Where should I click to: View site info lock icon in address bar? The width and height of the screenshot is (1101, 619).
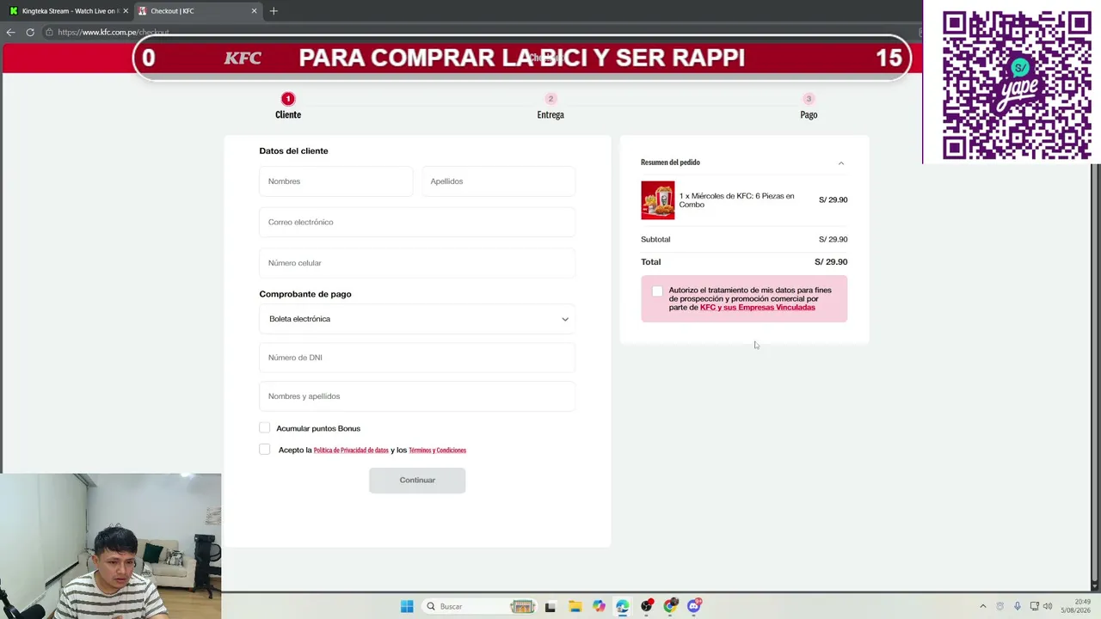click(x=50, y=32)
